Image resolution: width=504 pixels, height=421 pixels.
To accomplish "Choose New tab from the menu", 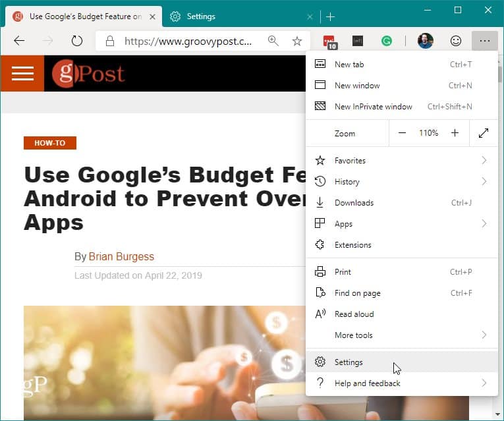I will coord(402,65).
